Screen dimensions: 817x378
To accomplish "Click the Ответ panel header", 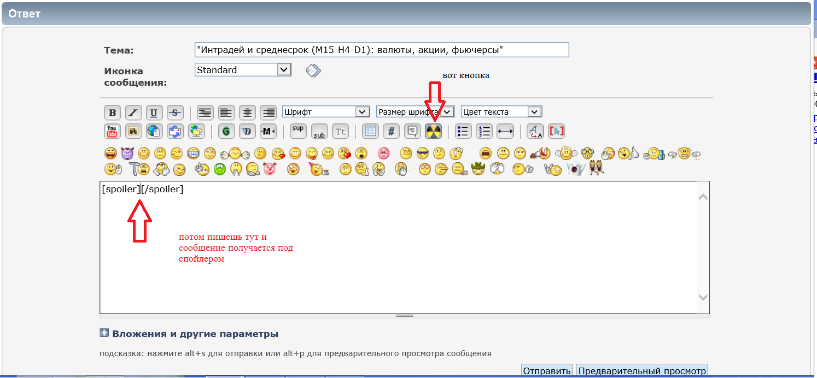I will 406,14.
